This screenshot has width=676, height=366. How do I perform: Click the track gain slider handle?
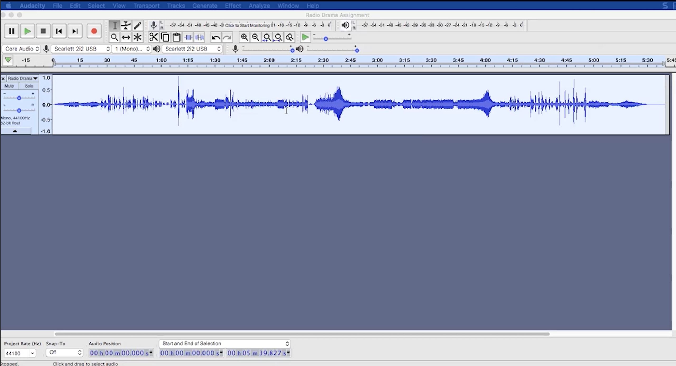point(19,98)
